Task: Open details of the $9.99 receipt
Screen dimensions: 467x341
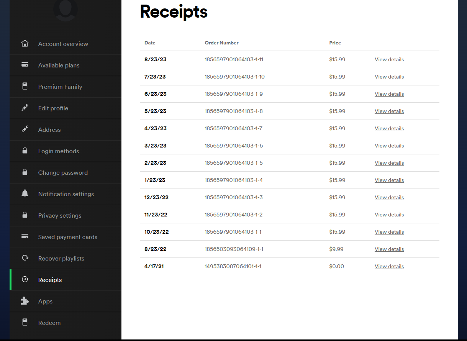Action: click(x=389, y=249)
